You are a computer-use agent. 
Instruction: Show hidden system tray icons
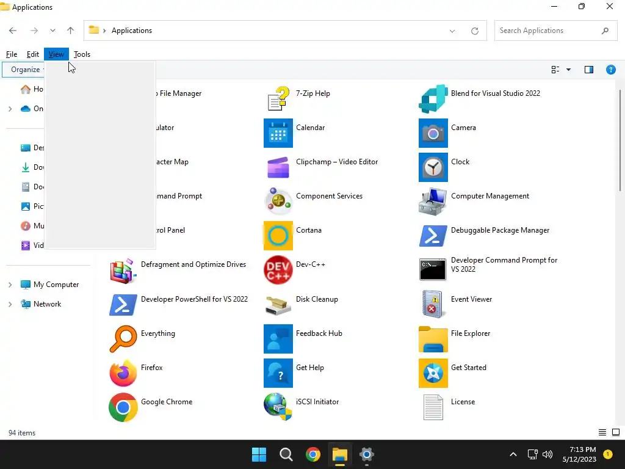[513, 454]
